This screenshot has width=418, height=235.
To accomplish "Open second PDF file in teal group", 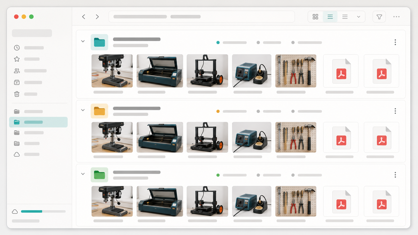I will [381, 71].
